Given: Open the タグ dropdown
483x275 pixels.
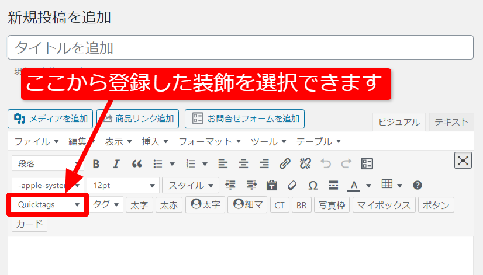Looking at the screenshot, I should tap(106, 204).
